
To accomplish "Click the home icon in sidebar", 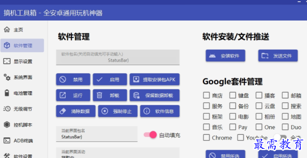I will pos(7,30).
